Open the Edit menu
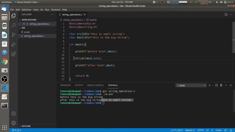The width and height of the screenshot is (235, 132). pos(18,10)
